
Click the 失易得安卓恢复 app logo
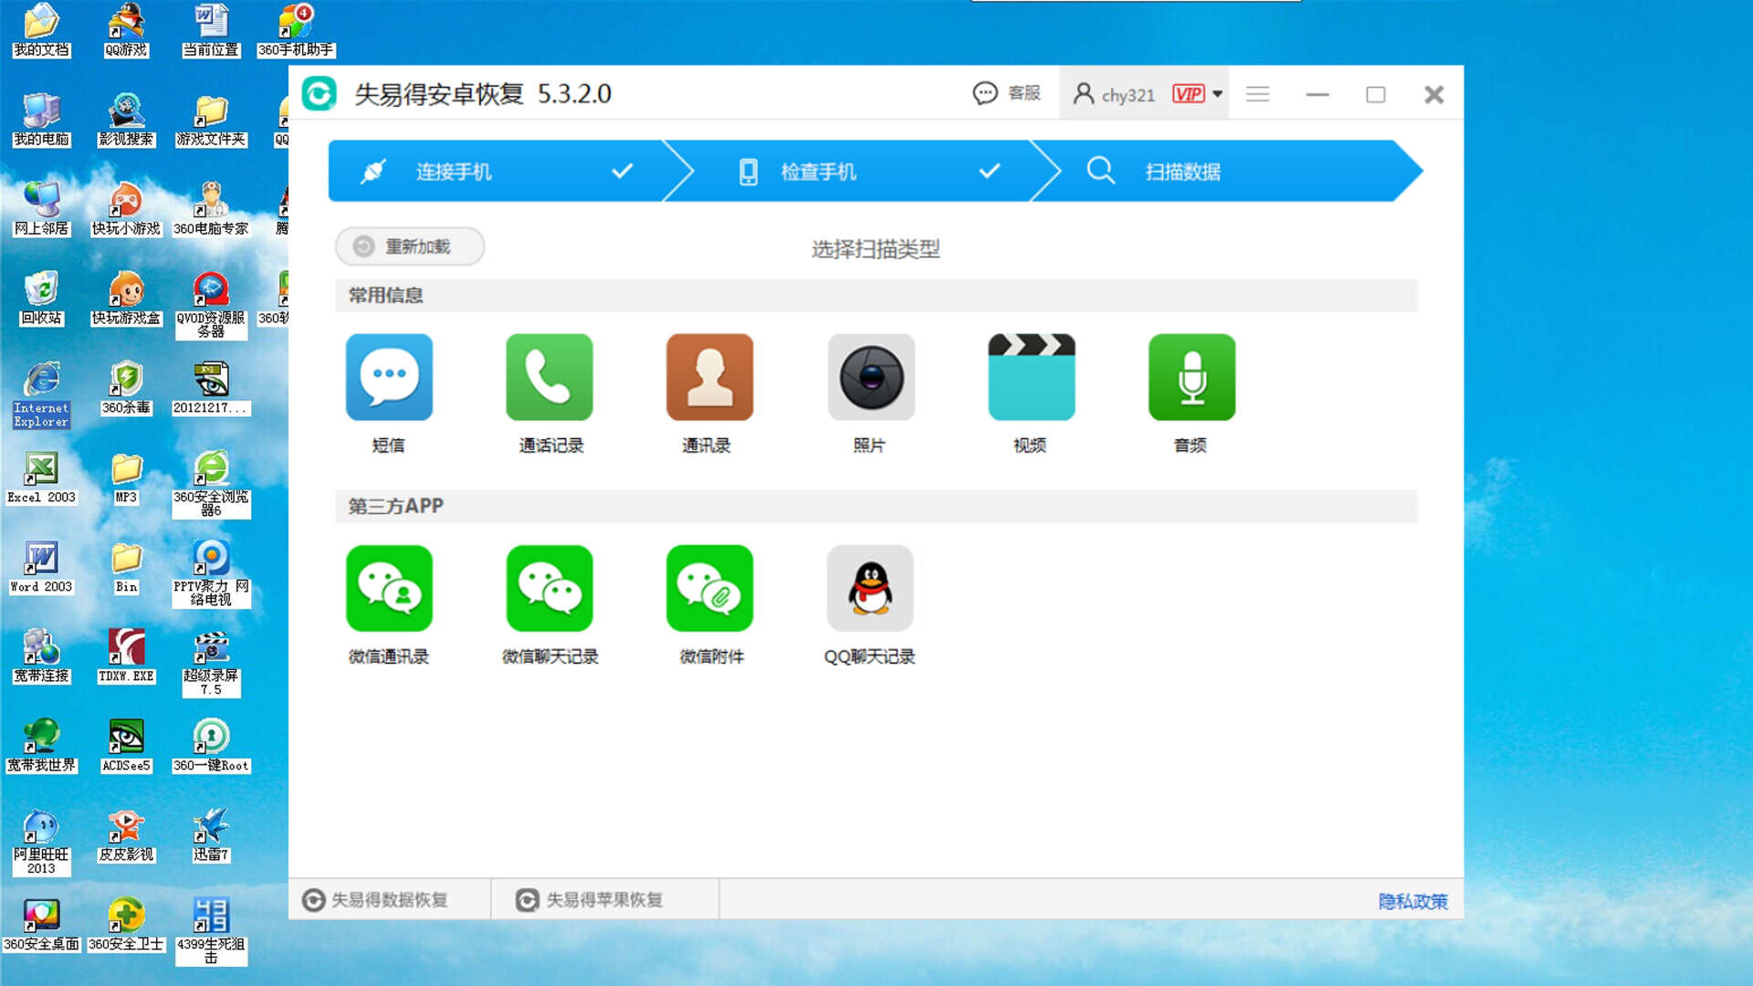pos(320,94)
